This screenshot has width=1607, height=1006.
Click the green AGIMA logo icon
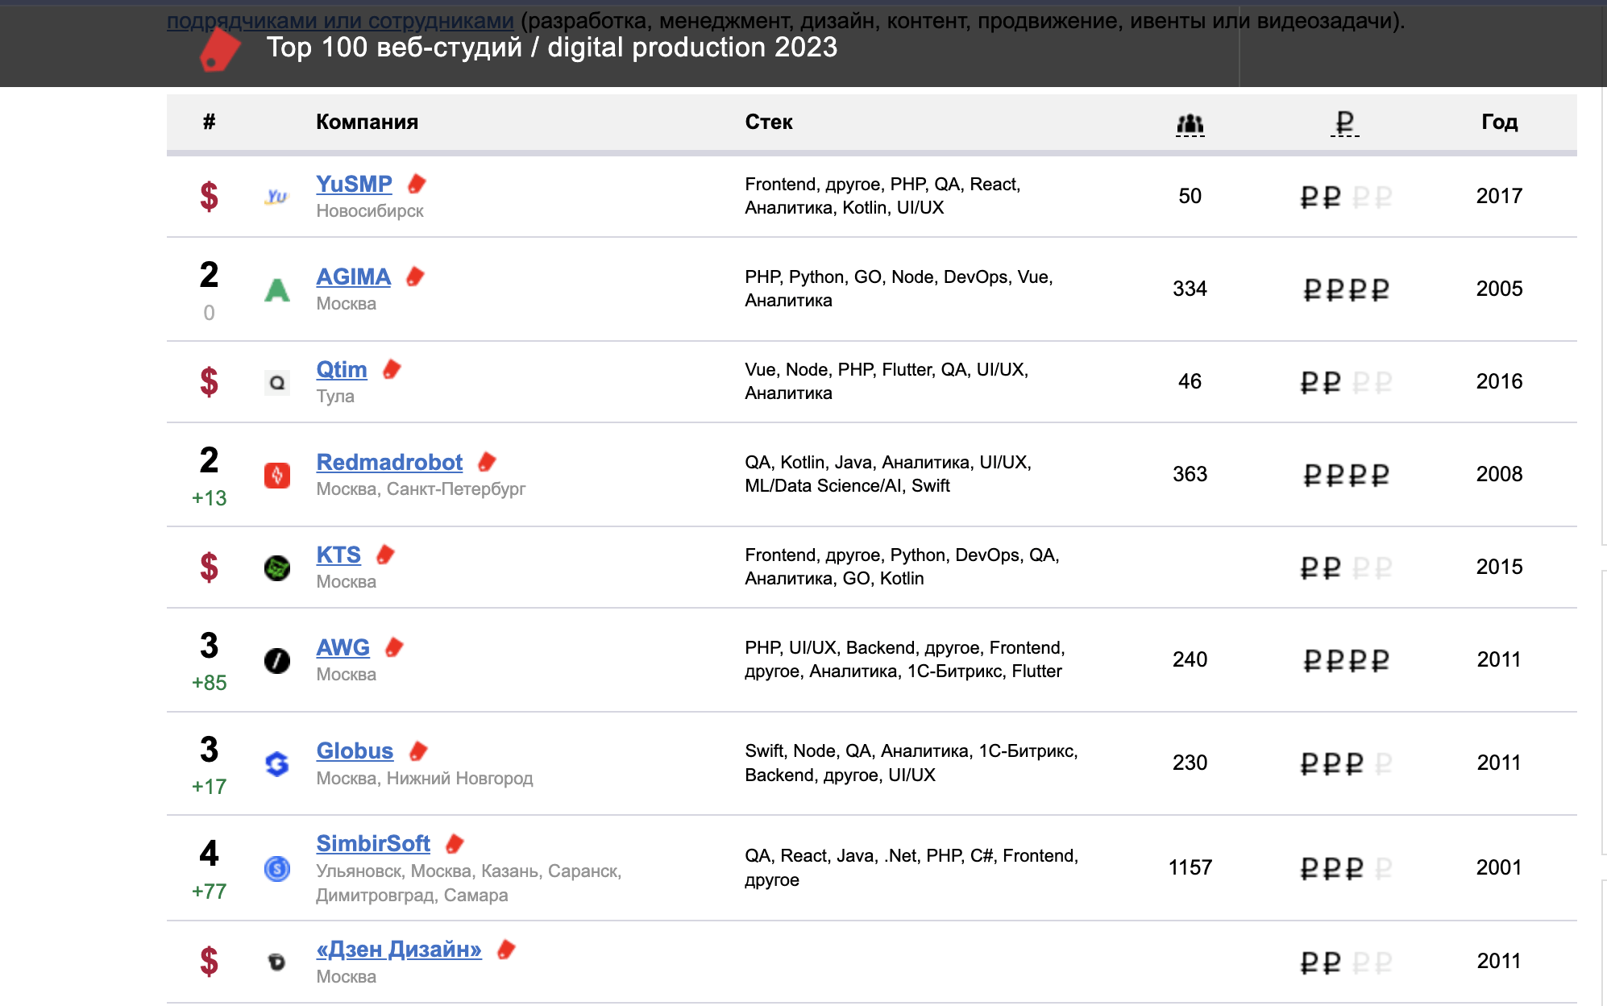[x=276, y=289]
